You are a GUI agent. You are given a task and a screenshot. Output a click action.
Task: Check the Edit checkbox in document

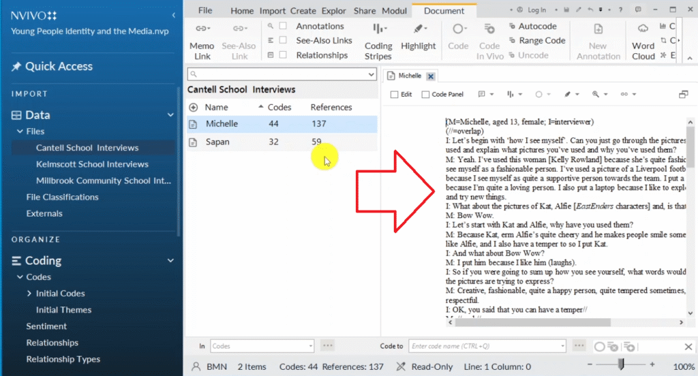tap(394, 94)
